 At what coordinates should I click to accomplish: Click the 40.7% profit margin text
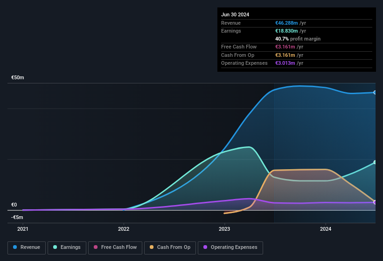pyautogui.click(x=298, y=39)
